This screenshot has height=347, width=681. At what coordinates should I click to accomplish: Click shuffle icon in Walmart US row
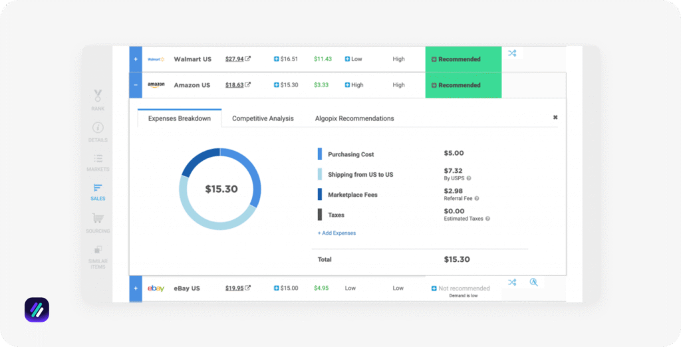(512, 53)
